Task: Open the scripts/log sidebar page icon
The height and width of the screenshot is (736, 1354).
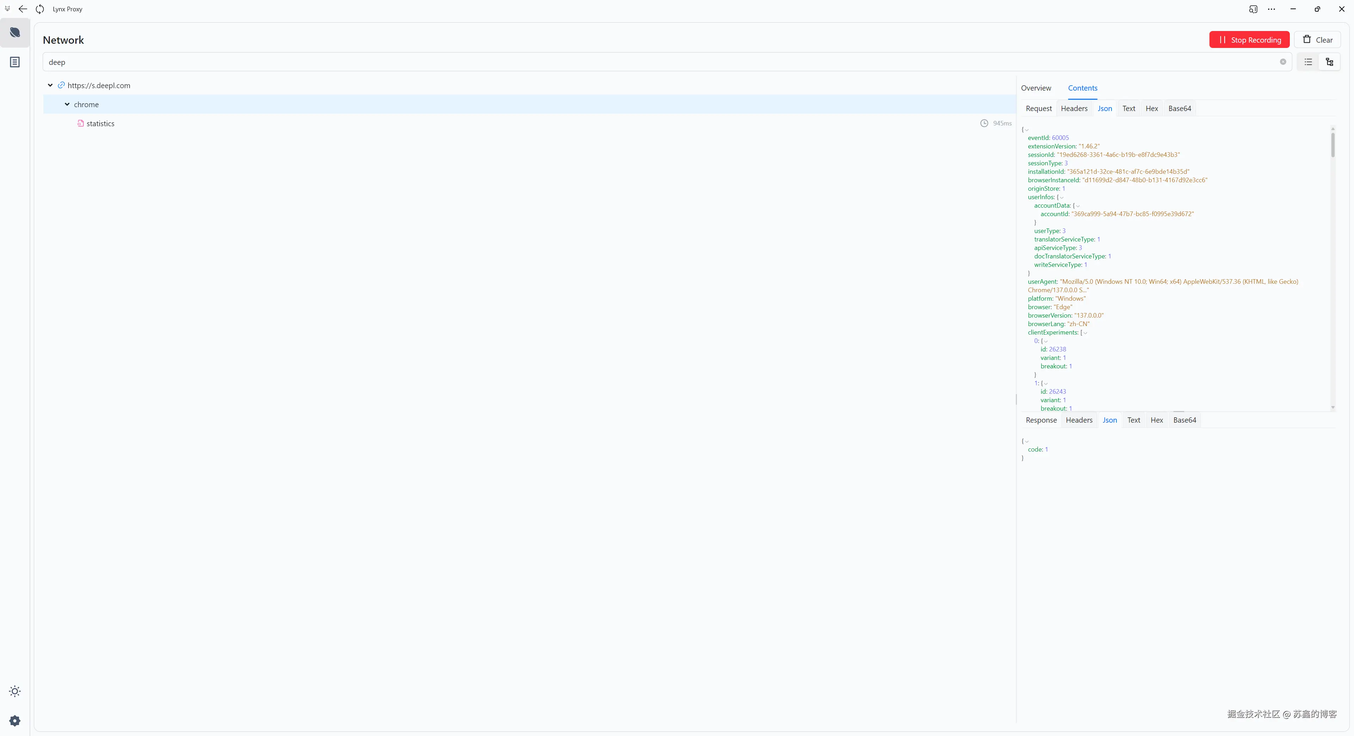Action: tap(15, 62)
